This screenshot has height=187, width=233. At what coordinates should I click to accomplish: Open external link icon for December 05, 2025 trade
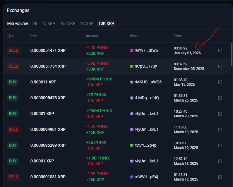(x=220, y=66)
